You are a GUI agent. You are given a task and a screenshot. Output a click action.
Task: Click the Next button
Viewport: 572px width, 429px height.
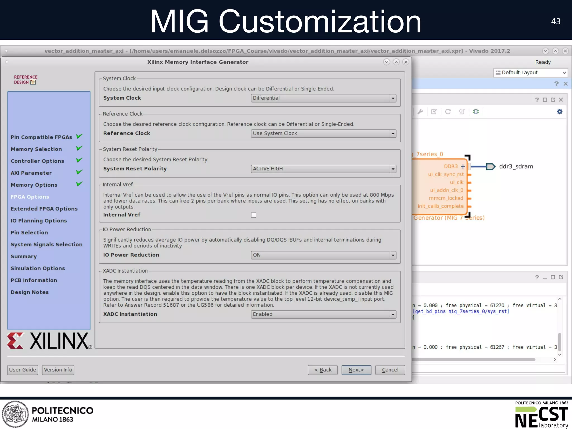pos(356,370)
